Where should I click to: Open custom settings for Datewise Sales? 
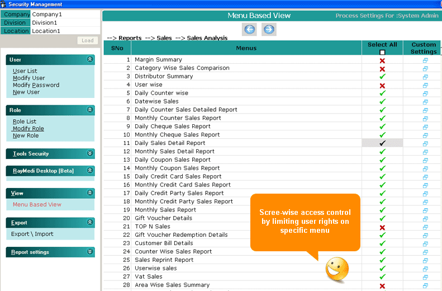click(x=425, y=102)
